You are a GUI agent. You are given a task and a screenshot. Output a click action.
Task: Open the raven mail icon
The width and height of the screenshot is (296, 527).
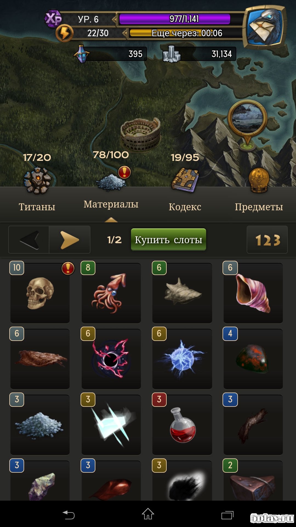(x=265, y=27)
